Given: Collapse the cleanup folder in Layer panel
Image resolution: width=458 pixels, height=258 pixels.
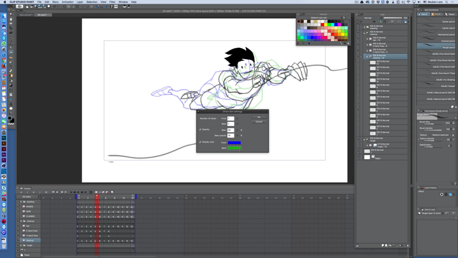Looking at the screenshot, I should point(364,33).
